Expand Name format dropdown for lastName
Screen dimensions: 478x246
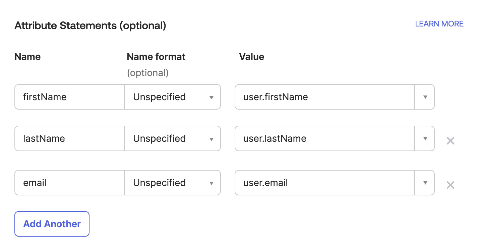click(173, 138)
